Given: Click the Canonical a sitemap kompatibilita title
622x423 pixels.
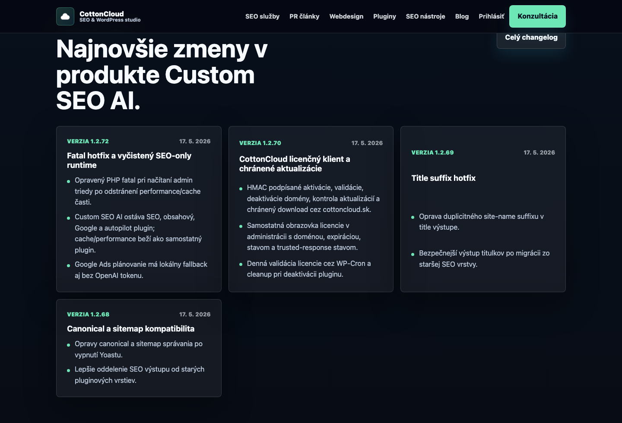Looking at the screenshot, I should click(x=130, y=329).
